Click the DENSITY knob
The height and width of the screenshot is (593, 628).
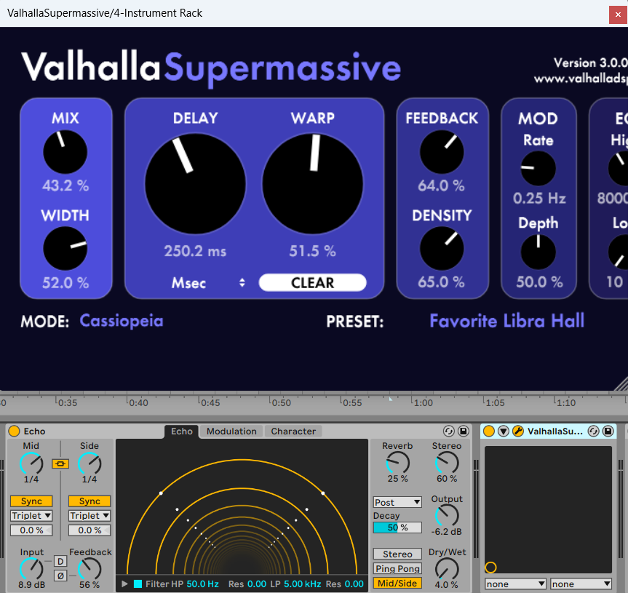tap(442, 248)
